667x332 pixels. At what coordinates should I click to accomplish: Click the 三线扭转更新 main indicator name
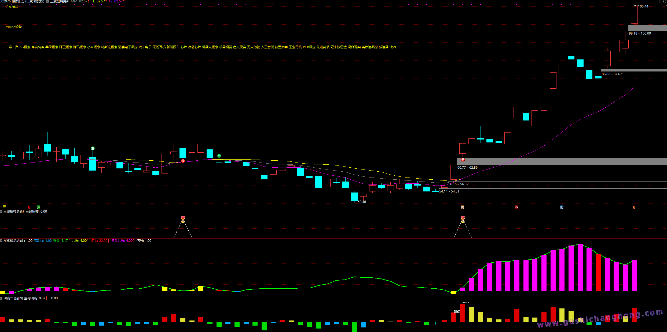pyautogui.click(x=60, y=1)
